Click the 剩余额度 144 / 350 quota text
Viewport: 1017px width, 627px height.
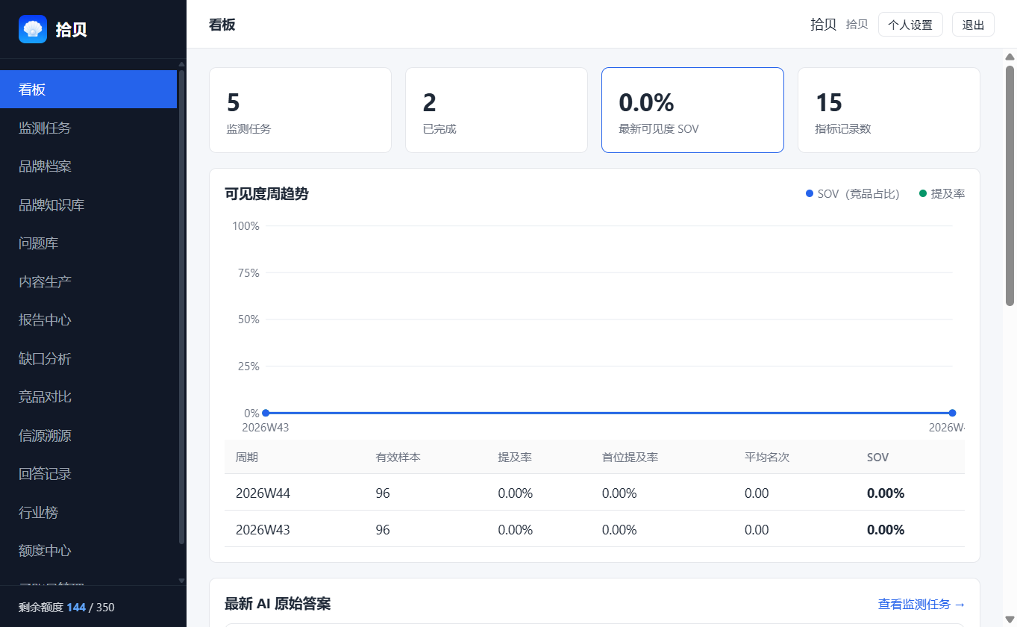(66, 608)
